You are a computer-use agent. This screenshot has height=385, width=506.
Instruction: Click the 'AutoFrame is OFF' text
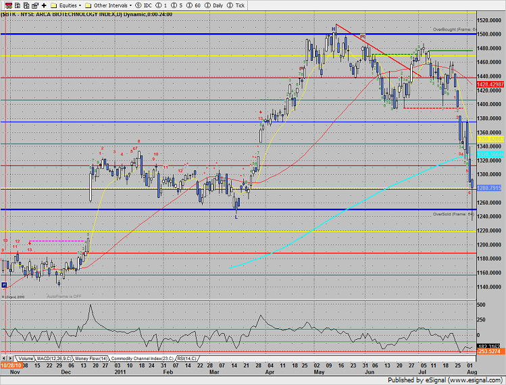click(64, 297)
